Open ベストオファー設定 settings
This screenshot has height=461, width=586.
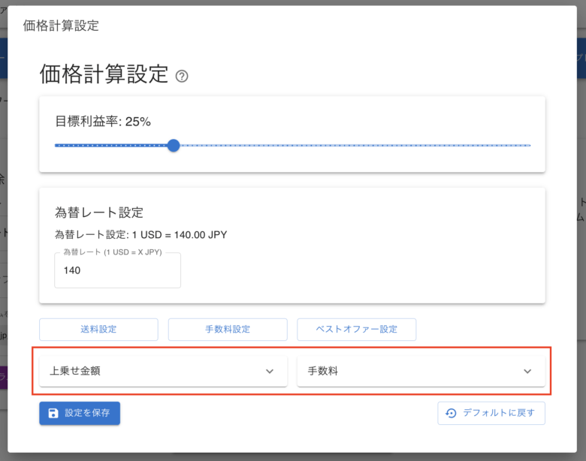356,329
